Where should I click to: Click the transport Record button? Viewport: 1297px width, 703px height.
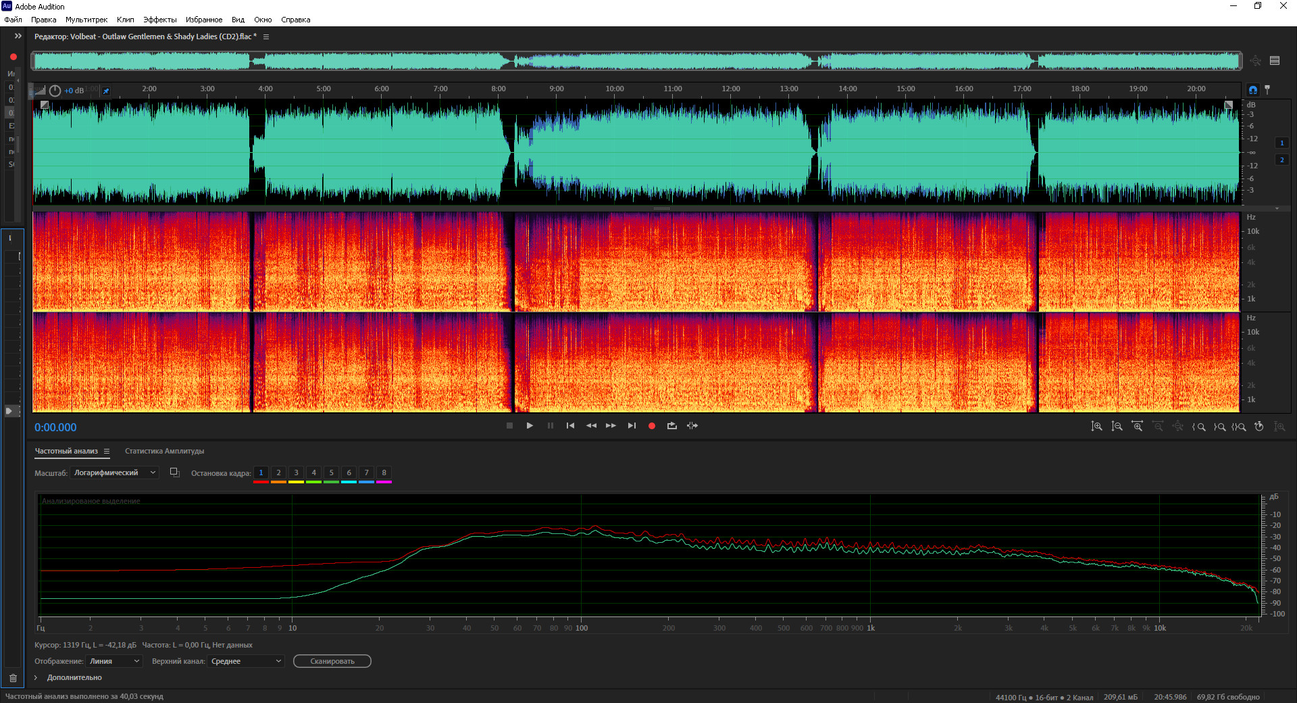click(x=652, y=426)
